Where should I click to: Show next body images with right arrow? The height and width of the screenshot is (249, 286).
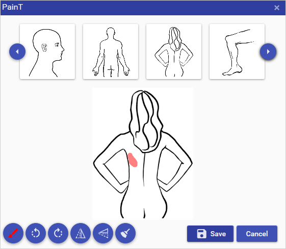point(268,52)
